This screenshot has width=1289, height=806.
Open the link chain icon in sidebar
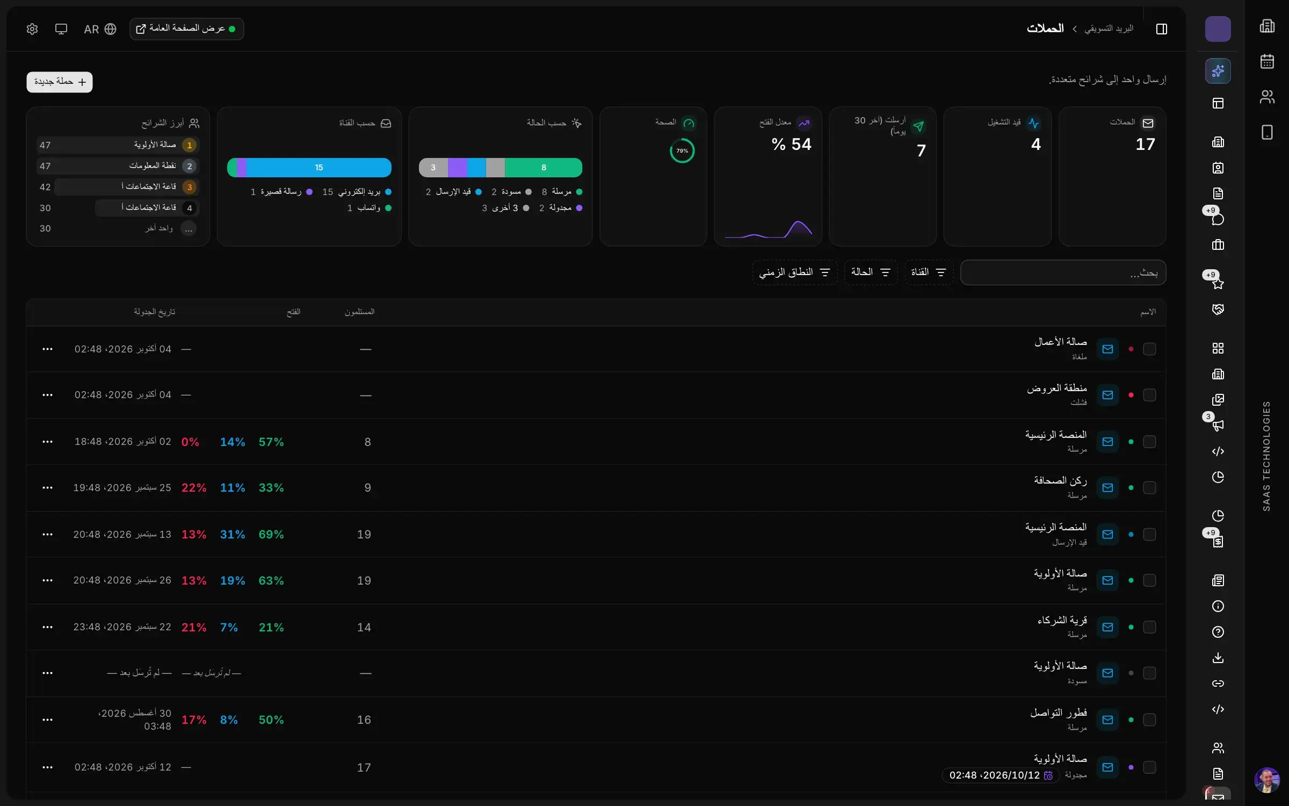[x=1218, y=683]
